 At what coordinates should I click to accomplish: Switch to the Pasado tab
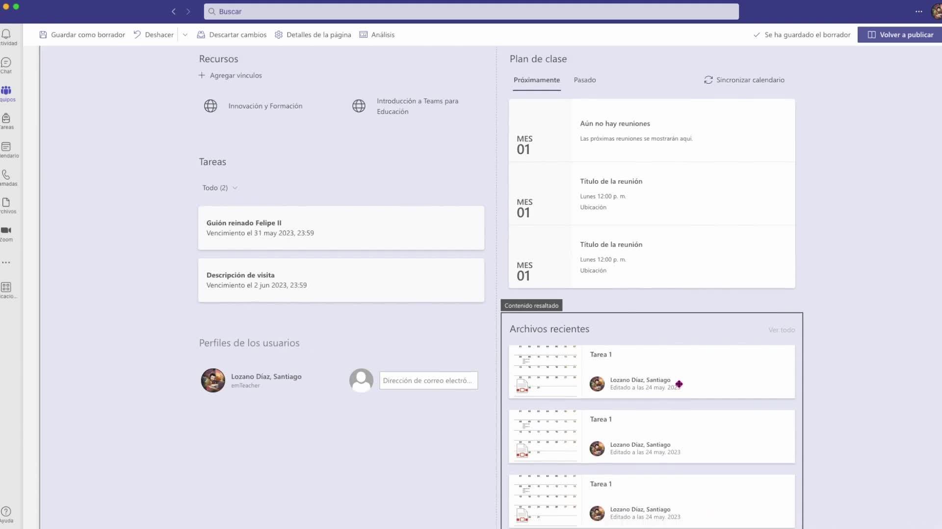(x=584, y=80)
